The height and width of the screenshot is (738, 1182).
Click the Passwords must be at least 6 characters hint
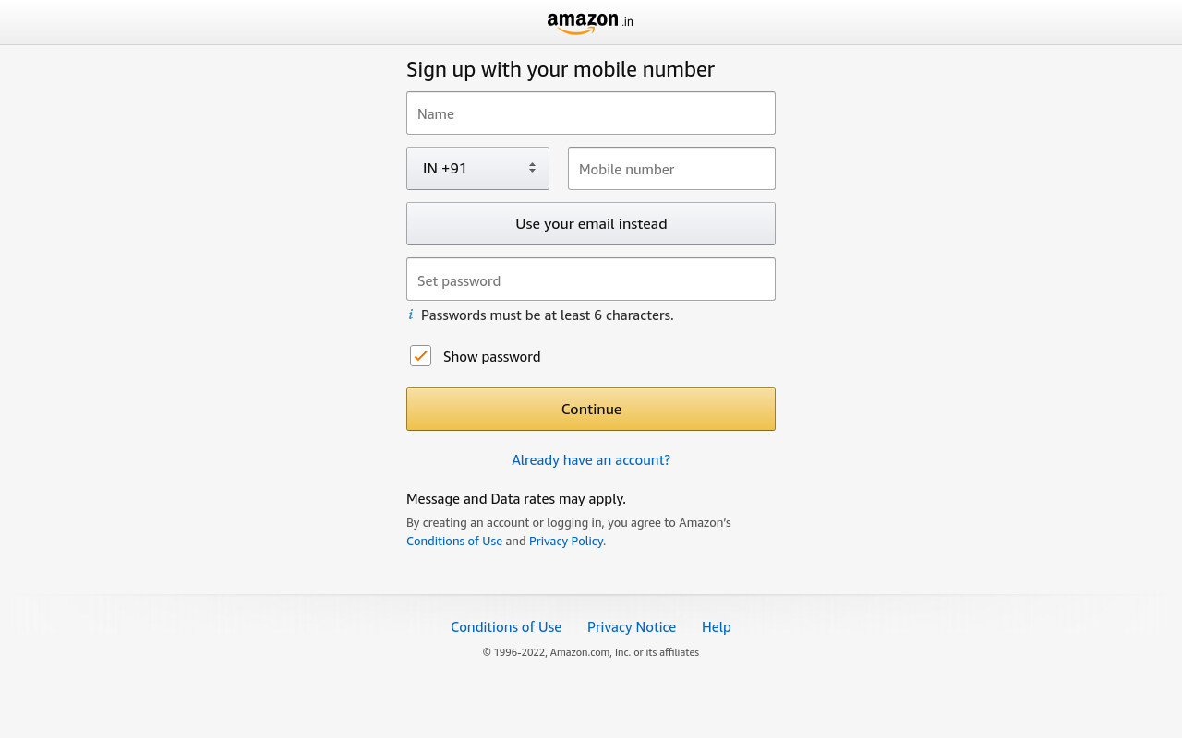click(x=548, y=315)
